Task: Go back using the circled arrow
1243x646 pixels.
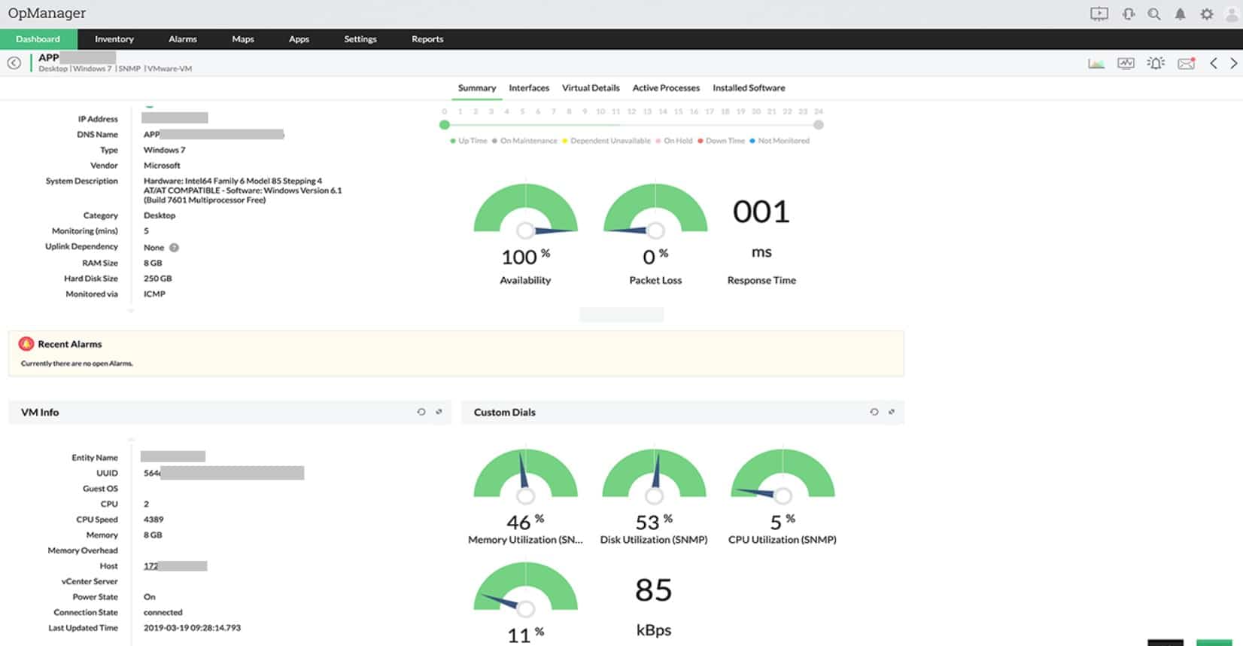Action: [14, 62]
